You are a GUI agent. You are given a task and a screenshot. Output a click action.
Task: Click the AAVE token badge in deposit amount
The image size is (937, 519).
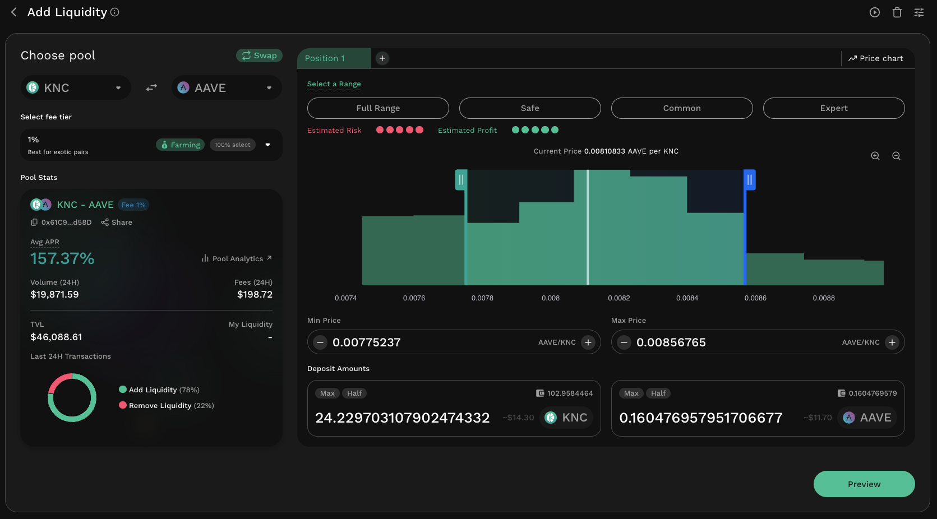[x=867, y=418]
